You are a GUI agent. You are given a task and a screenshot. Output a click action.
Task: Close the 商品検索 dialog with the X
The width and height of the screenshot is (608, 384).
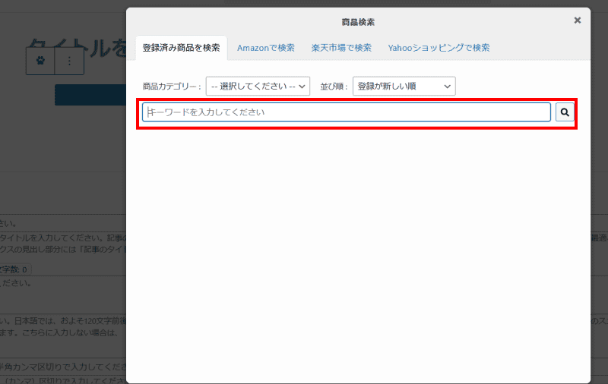pos(577,20)
